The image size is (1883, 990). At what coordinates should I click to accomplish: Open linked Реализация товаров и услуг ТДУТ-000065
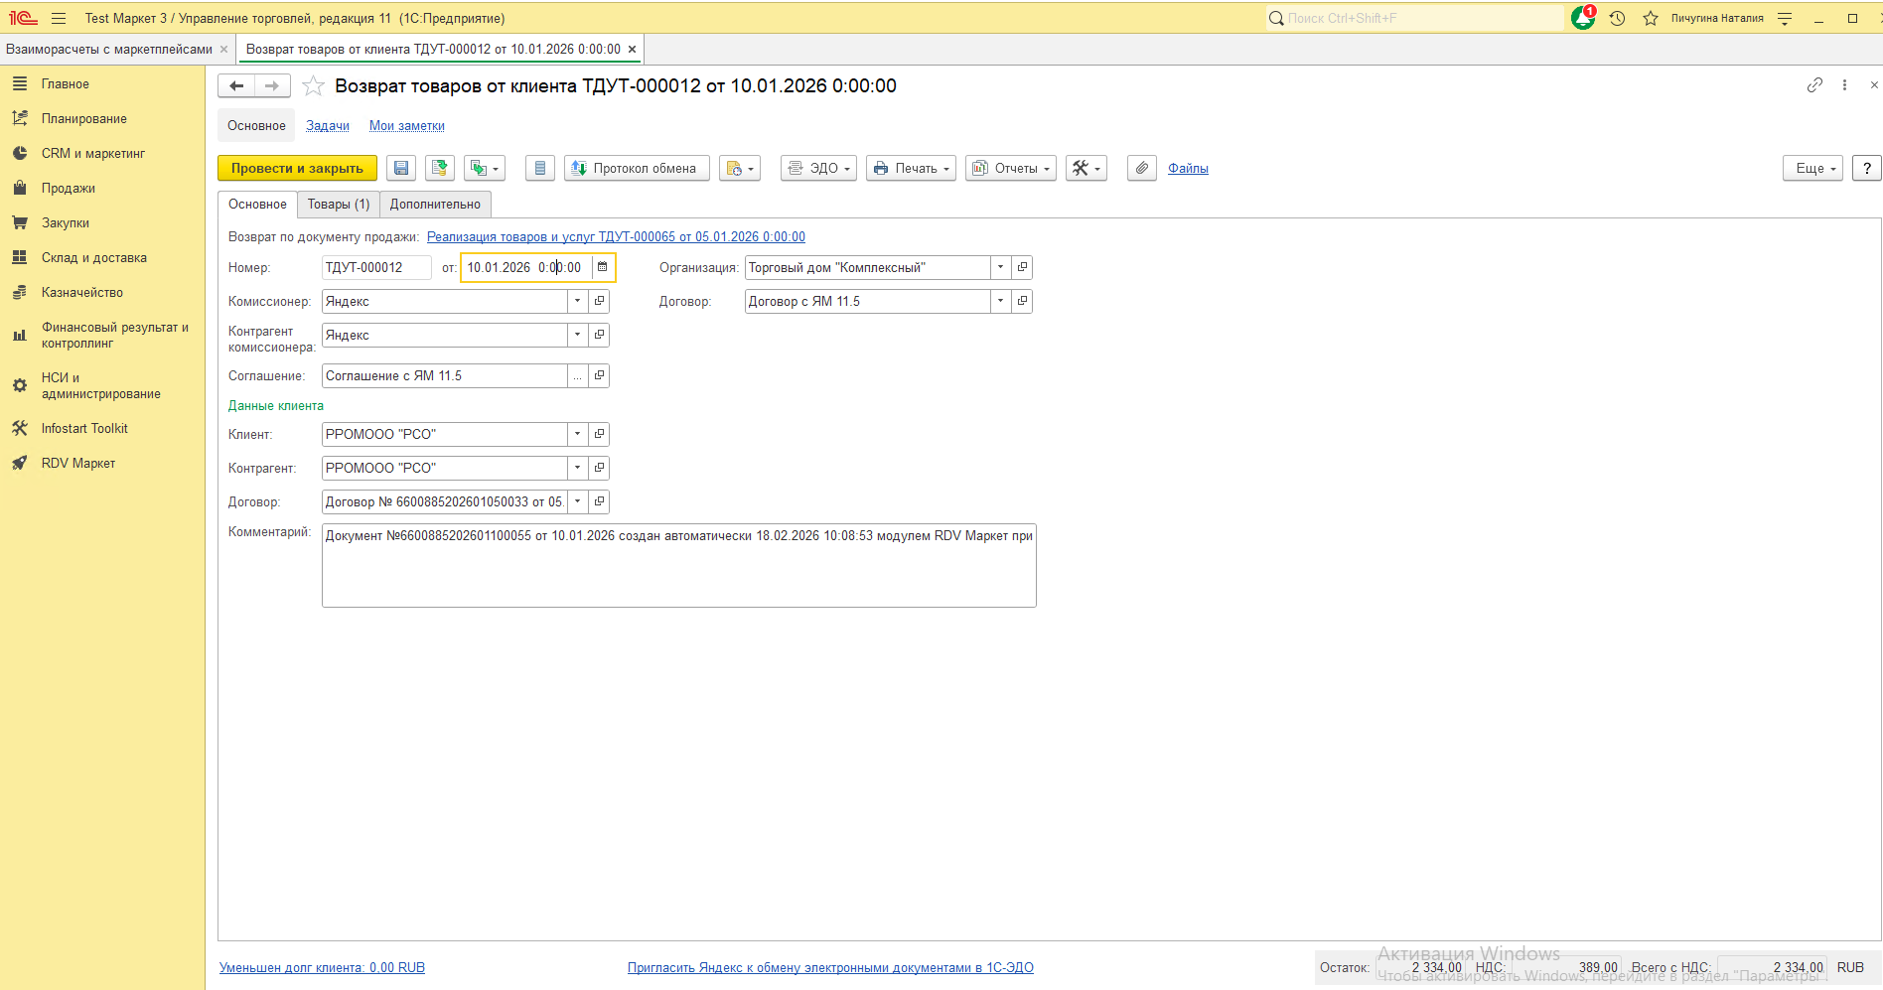(x=616, y=237)
